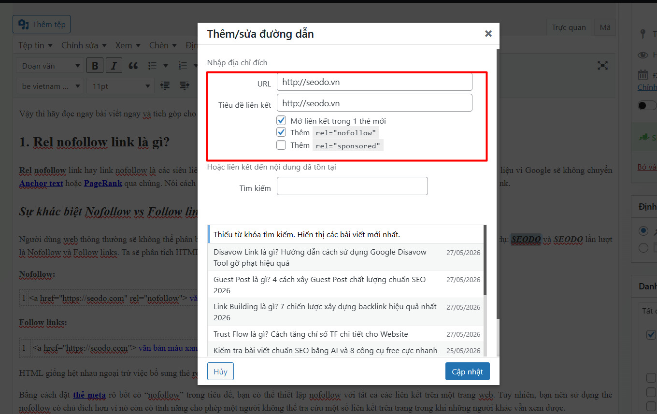Image resolution: width=657 pixels, height=414 pixels.
Task: Click the Thêm tệp media button
Action: tap(42, 24)
